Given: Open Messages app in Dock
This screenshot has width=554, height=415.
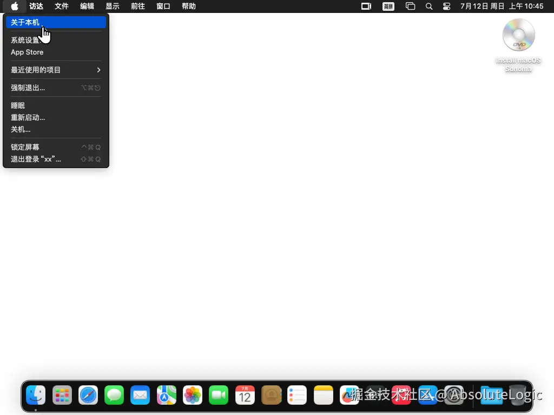Looking at the screenshot, I should pyautogui.click(x=114, y=395).
